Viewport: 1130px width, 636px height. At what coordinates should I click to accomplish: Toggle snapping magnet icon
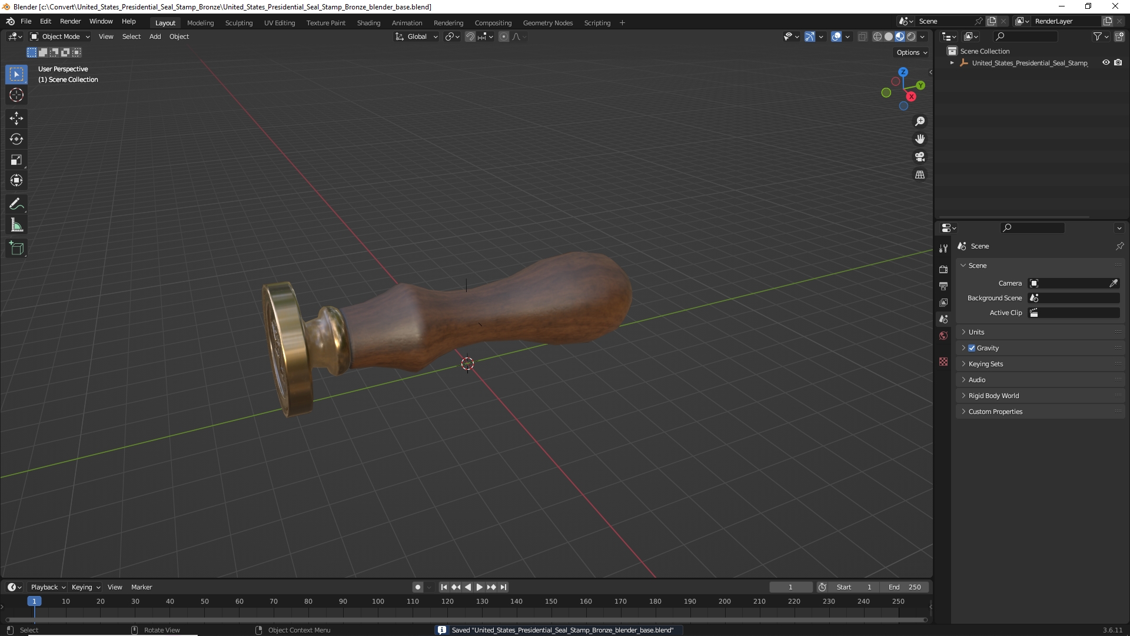point(470,37)
